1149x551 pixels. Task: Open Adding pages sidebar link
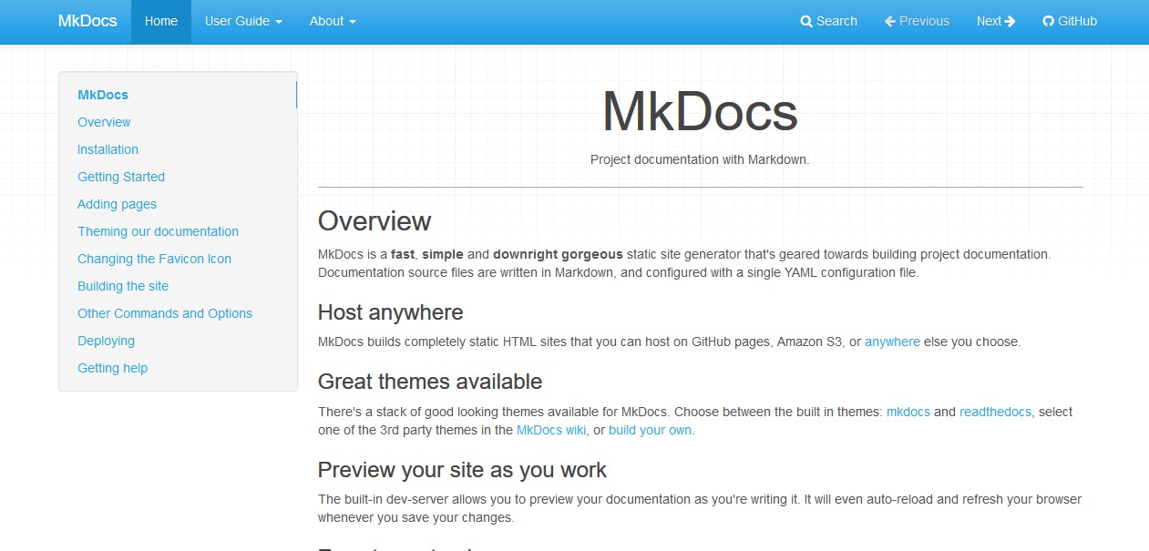[117, 204]
